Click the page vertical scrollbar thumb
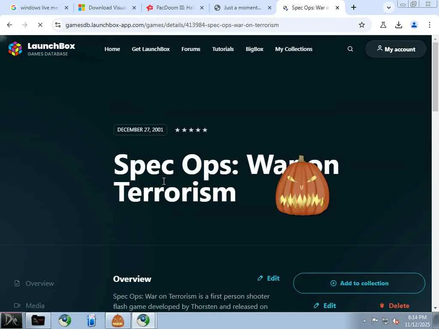 (436, 77)
